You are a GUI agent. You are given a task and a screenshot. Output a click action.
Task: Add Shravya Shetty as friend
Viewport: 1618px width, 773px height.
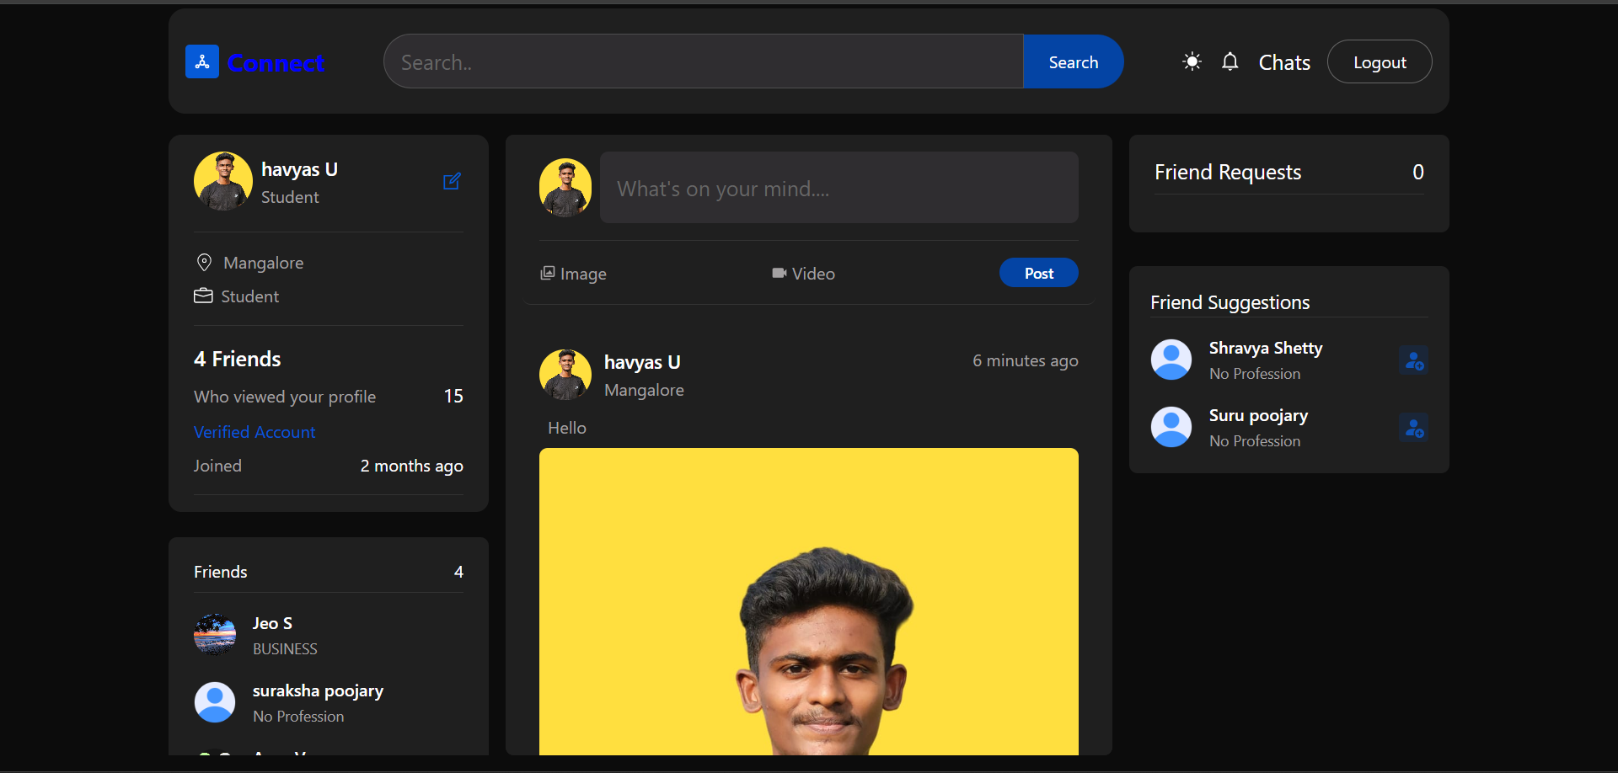[x=1413, y=360]
